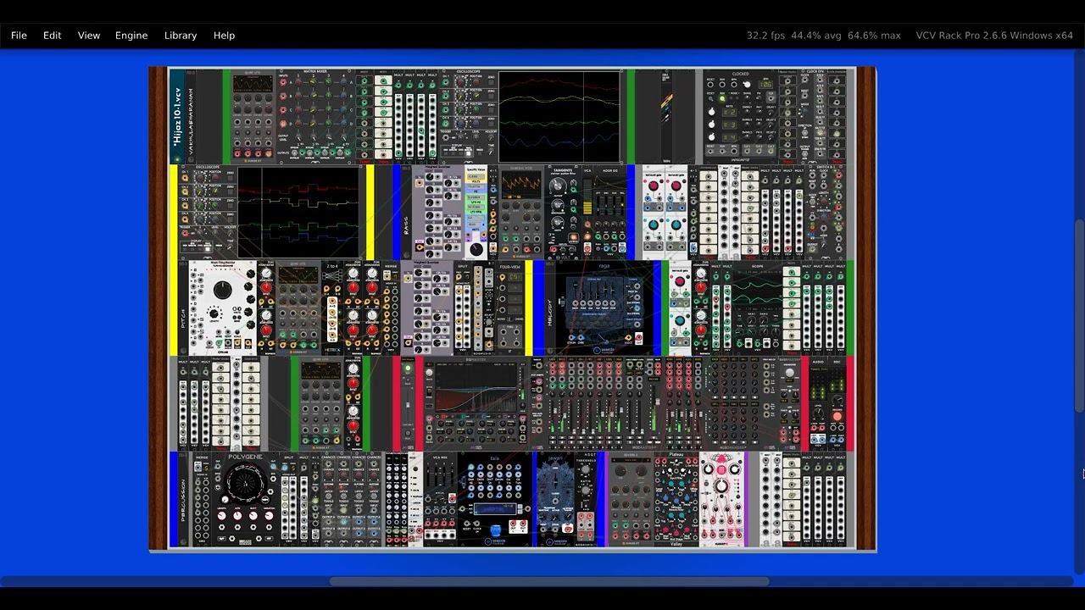Open the Edit menu
Image resolution: width=1085 pixels, height=610 pixels.
53,36
